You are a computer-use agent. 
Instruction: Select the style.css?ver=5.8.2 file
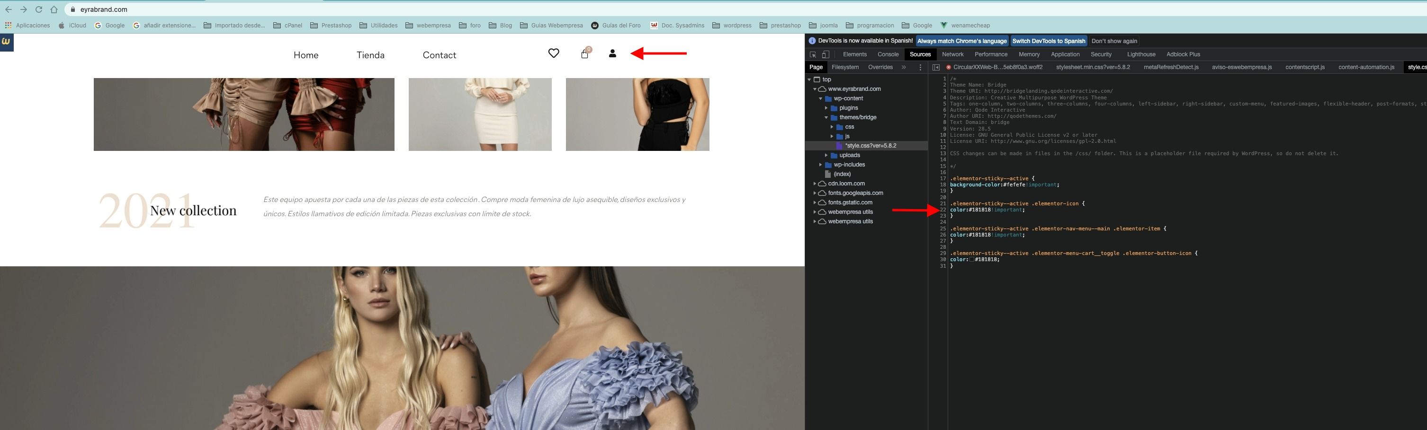point(866,146)
